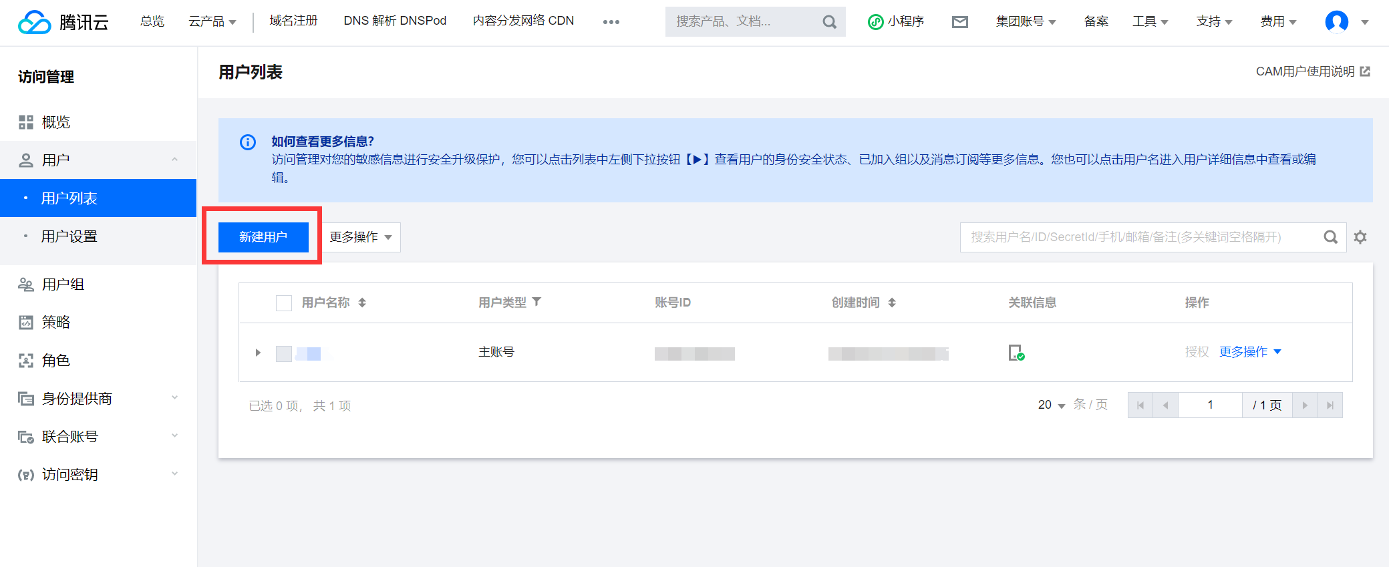Open the three-dots more products menu
The width and height of the screenshot is (1389, 567).
(611, 22)
